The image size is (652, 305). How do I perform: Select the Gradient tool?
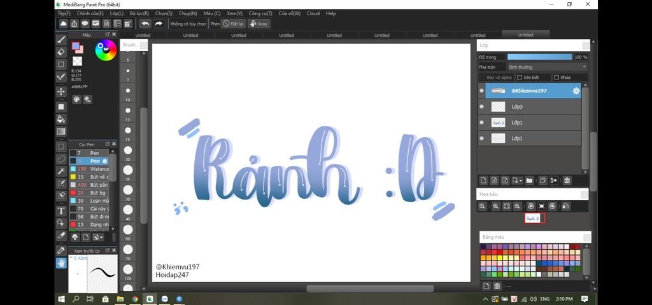click(61, 132)
